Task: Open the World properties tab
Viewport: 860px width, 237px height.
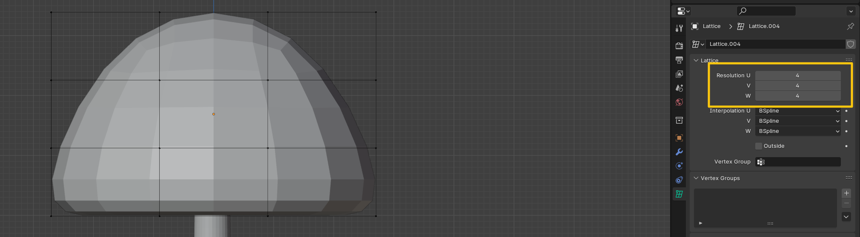Action: pyautogui.click(x=679, y=102)
